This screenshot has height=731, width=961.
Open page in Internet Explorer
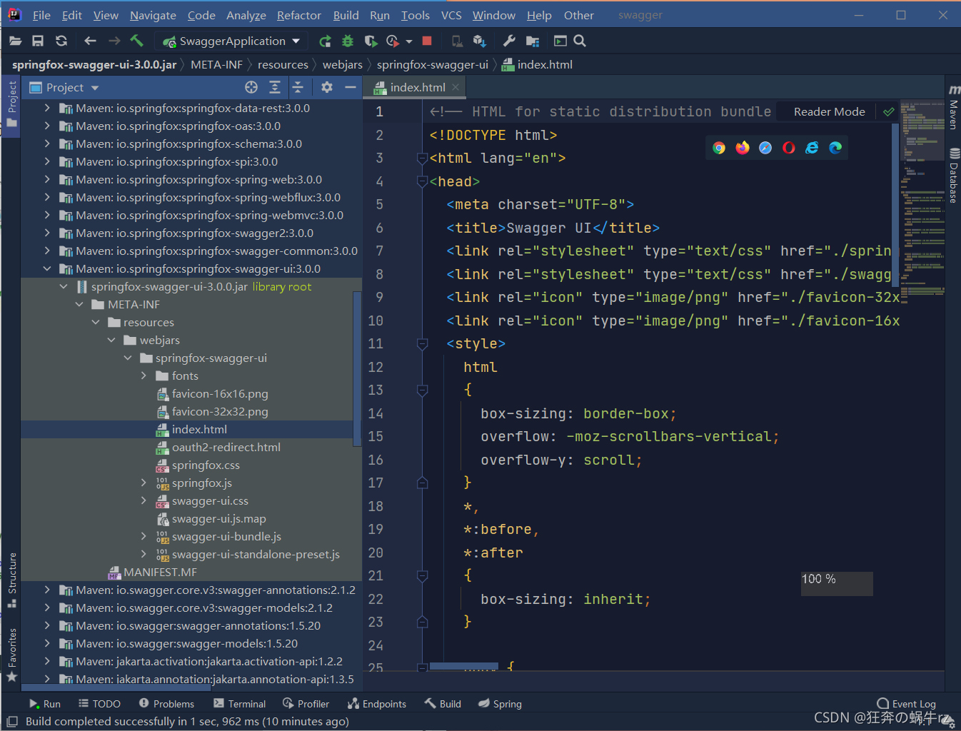(812, 148)
